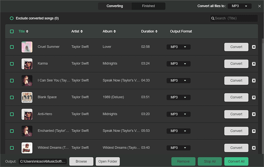Open Karma album cover thumbnail
This screenshot has width=264, height=167.
(x=27, y=64)
